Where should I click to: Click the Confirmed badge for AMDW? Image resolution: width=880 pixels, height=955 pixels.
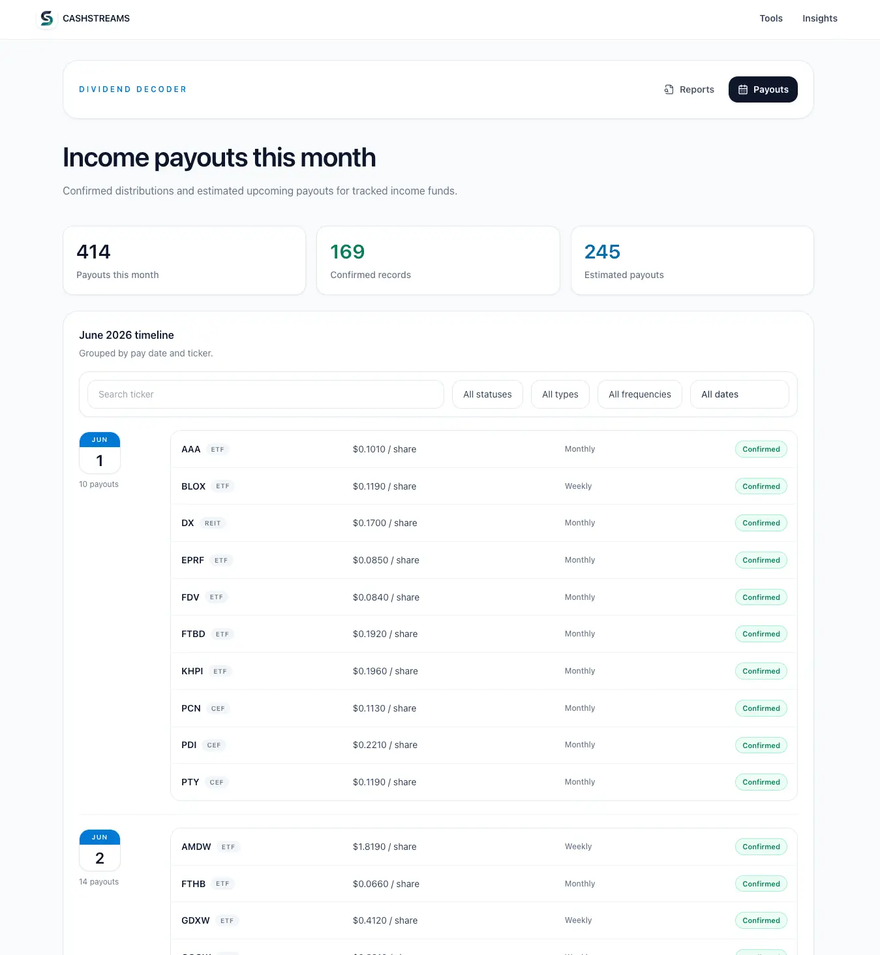pos(761,847)
